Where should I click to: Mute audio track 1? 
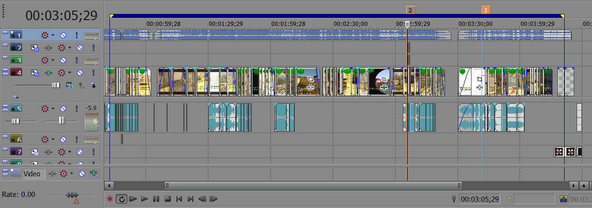(63, 36)
